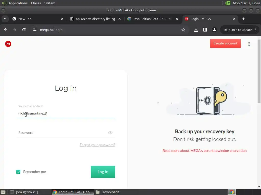Click the green system tray indicator icon
Viewport: 261px width, 195px height.
[x=228, y=3]
